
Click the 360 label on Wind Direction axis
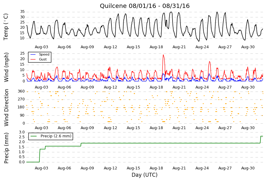[x=21, y=91]
